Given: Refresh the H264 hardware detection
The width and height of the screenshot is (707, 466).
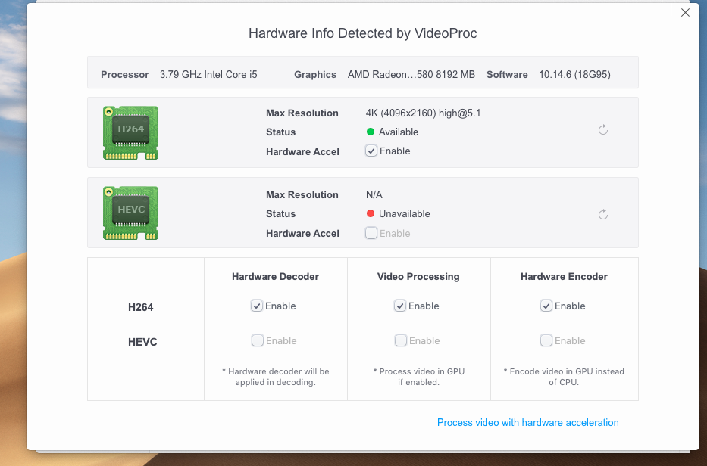Looking at the screenshot, I should point(603,130).
